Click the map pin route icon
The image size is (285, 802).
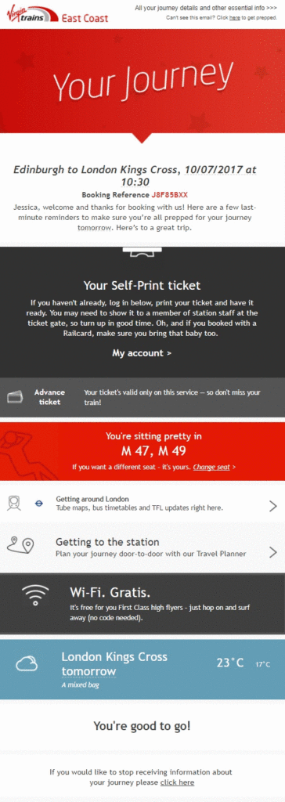(x=20, y=545)
